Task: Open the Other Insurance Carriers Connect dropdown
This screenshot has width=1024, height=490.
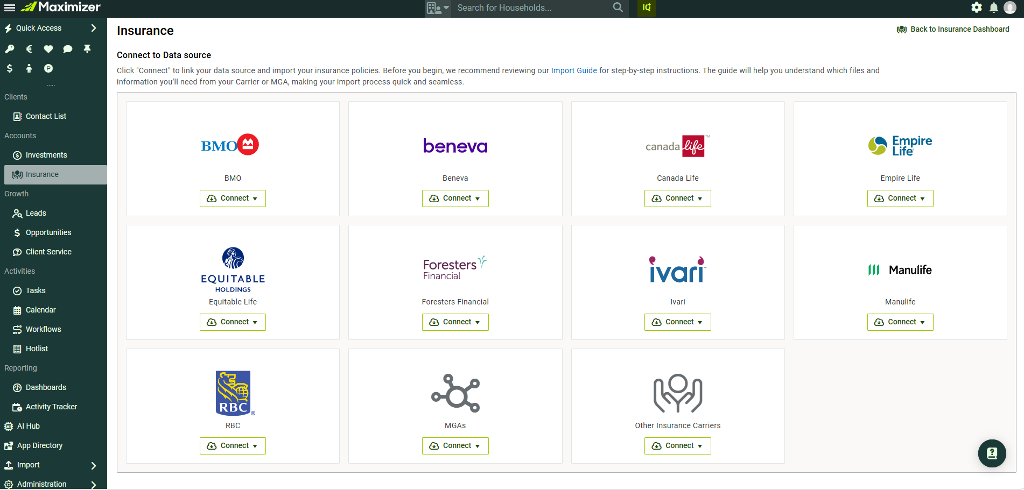Action: 678,446
